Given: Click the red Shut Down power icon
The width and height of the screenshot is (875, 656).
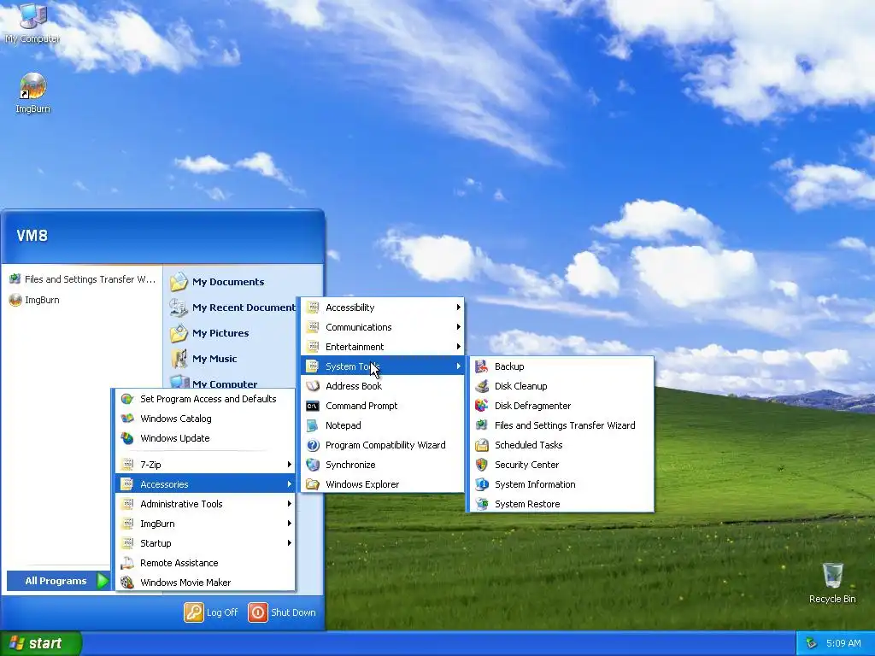Looking at the screenshot, I should click(258, 612).
